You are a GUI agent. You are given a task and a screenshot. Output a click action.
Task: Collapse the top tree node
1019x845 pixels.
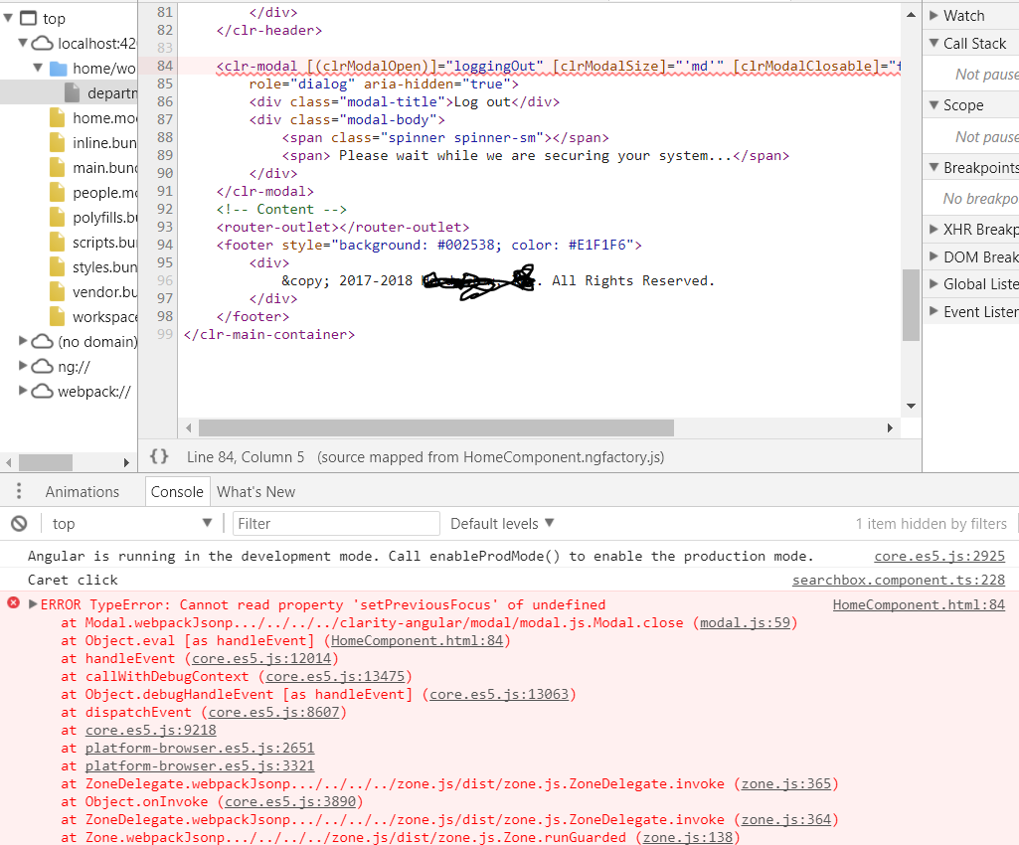click(8, 18)
